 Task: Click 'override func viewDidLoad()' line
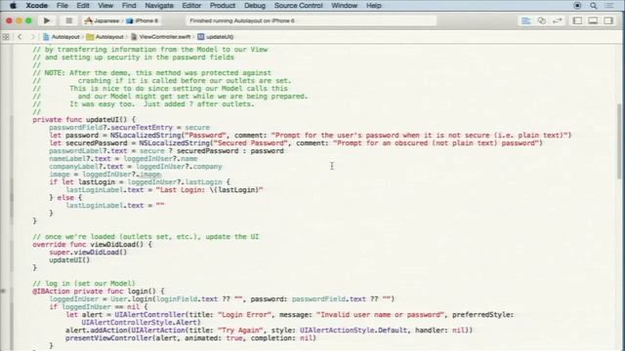click(92, 245)
